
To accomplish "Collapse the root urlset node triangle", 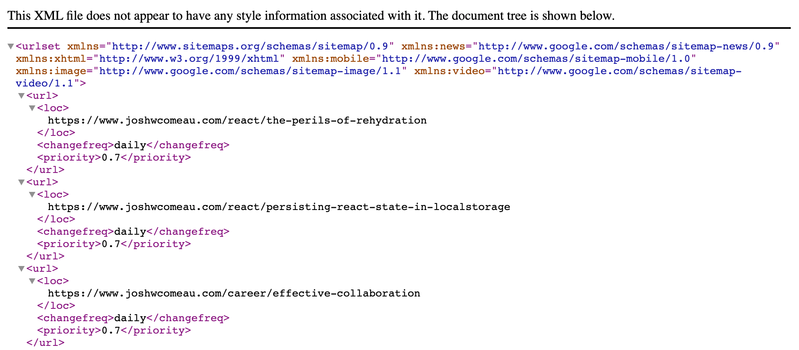I will tap(11, 47).
